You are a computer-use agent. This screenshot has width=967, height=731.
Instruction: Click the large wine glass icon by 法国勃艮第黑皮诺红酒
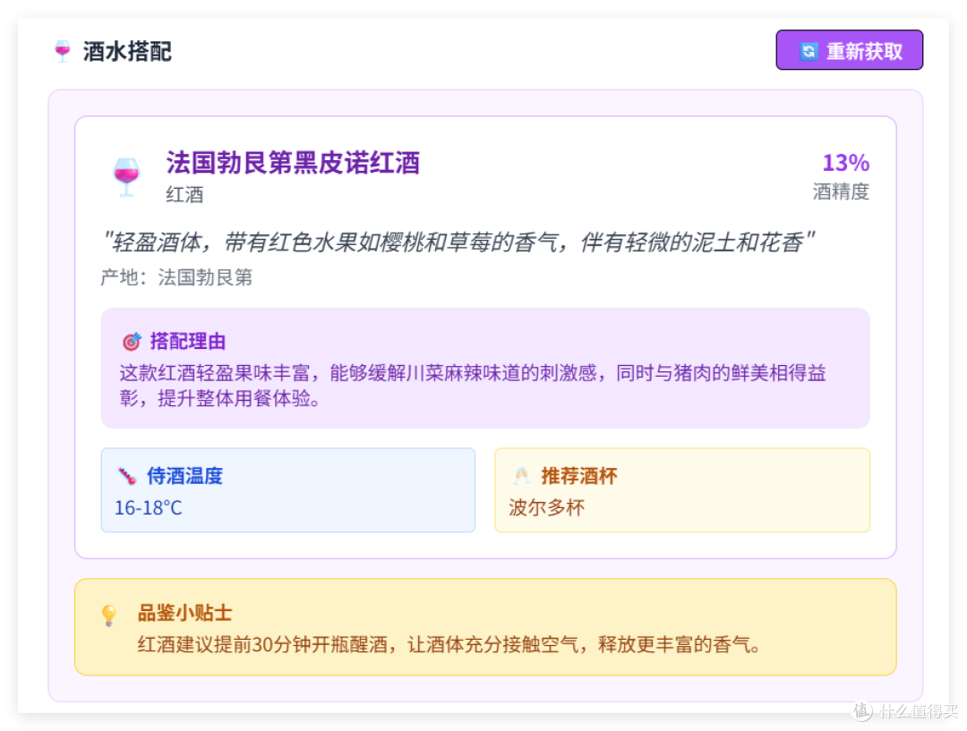tap(126, 177)
